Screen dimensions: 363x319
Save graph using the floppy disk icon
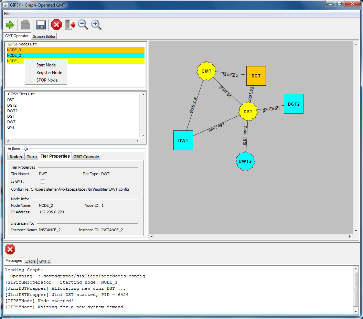click(x=41, y=25)
